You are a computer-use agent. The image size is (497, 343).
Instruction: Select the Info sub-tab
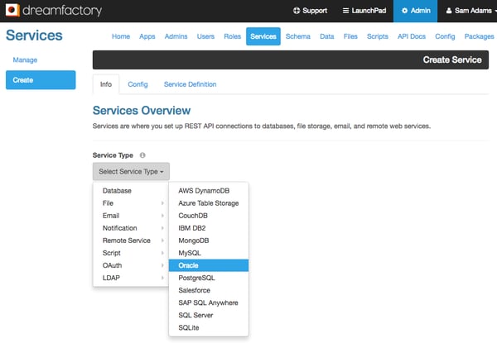tap(106, 84)
